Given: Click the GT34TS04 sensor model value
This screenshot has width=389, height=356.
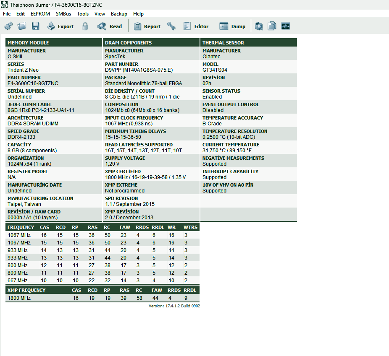Looking at the screenshot, I should point(215,70).
